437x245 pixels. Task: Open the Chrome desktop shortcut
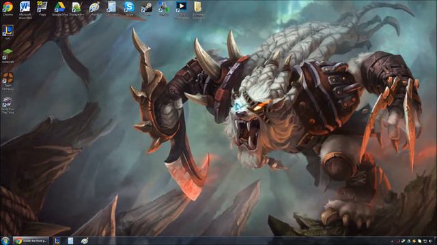pos(8,8)
